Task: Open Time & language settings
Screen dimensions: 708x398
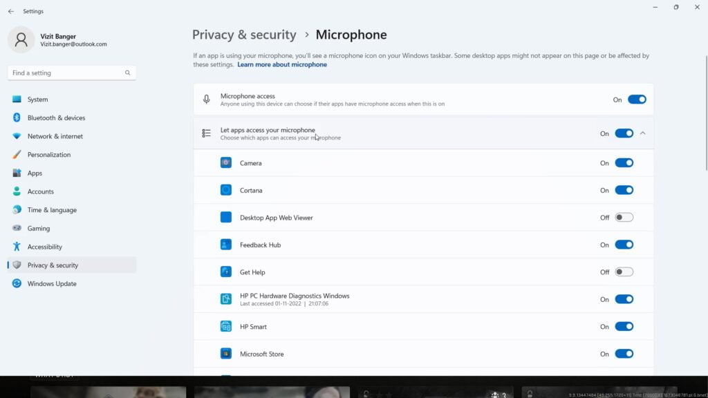Action: point(72,210)
